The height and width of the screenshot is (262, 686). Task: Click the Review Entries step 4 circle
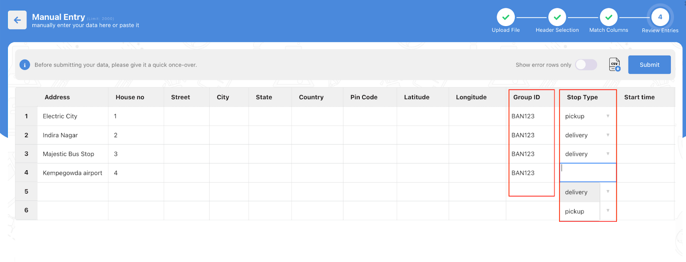(x=660, y=18)
